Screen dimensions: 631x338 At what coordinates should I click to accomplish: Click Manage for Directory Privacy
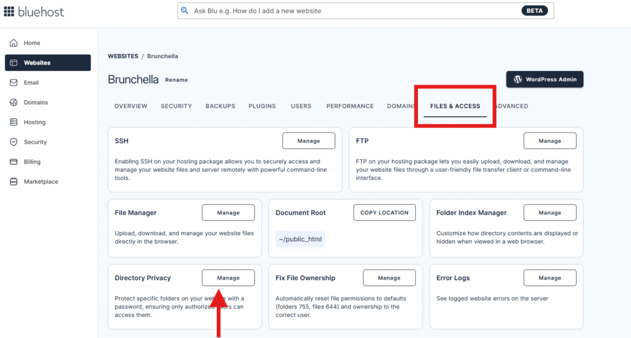(x=228, y=278)
